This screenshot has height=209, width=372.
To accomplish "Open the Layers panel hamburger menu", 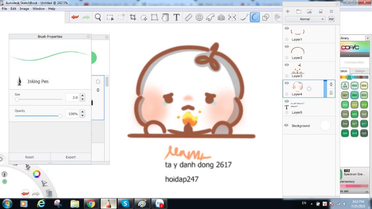I will click(331, 11).
